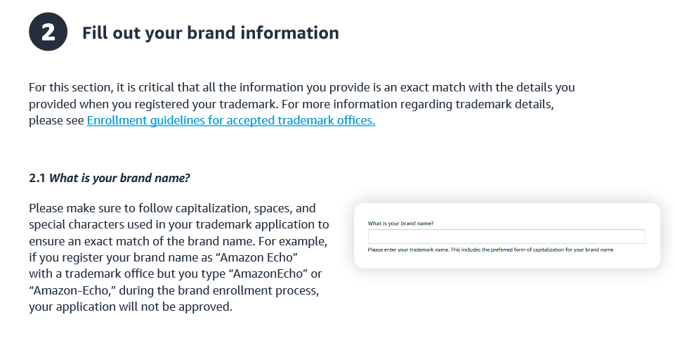Select the '2.1 What is your brand name?' subheading

point(110,178)
